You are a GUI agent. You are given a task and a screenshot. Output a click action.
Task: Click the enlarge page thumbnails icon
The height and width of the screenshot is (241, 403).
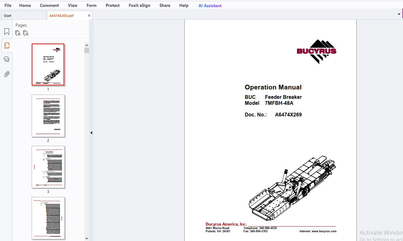click(x=18, y=33)
